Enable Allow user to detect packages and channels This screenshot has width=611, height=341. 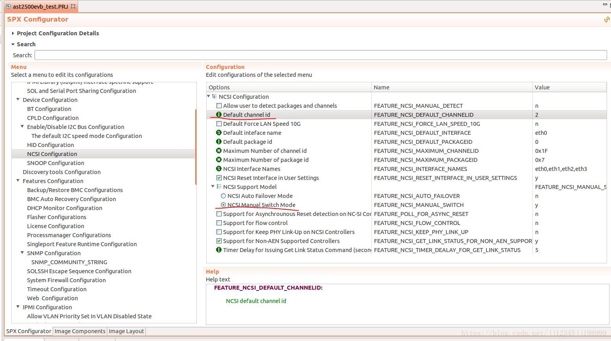coord(219,106)
